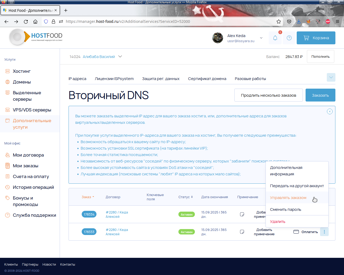Switch to Сертификат домена tab
This screenshot has height=275, width=344.
click(x=207, y=79)
